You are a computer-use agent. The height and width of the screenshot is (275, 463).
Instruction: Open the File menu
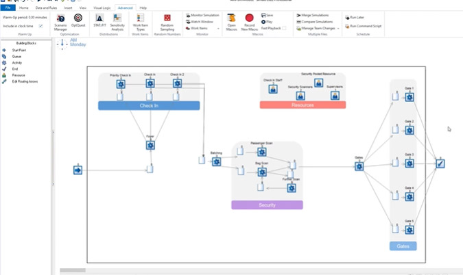pyautogui.click(x=8, y=8)
